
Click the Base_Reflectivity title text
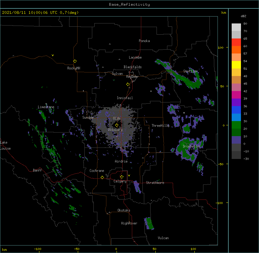pos(129,5)
